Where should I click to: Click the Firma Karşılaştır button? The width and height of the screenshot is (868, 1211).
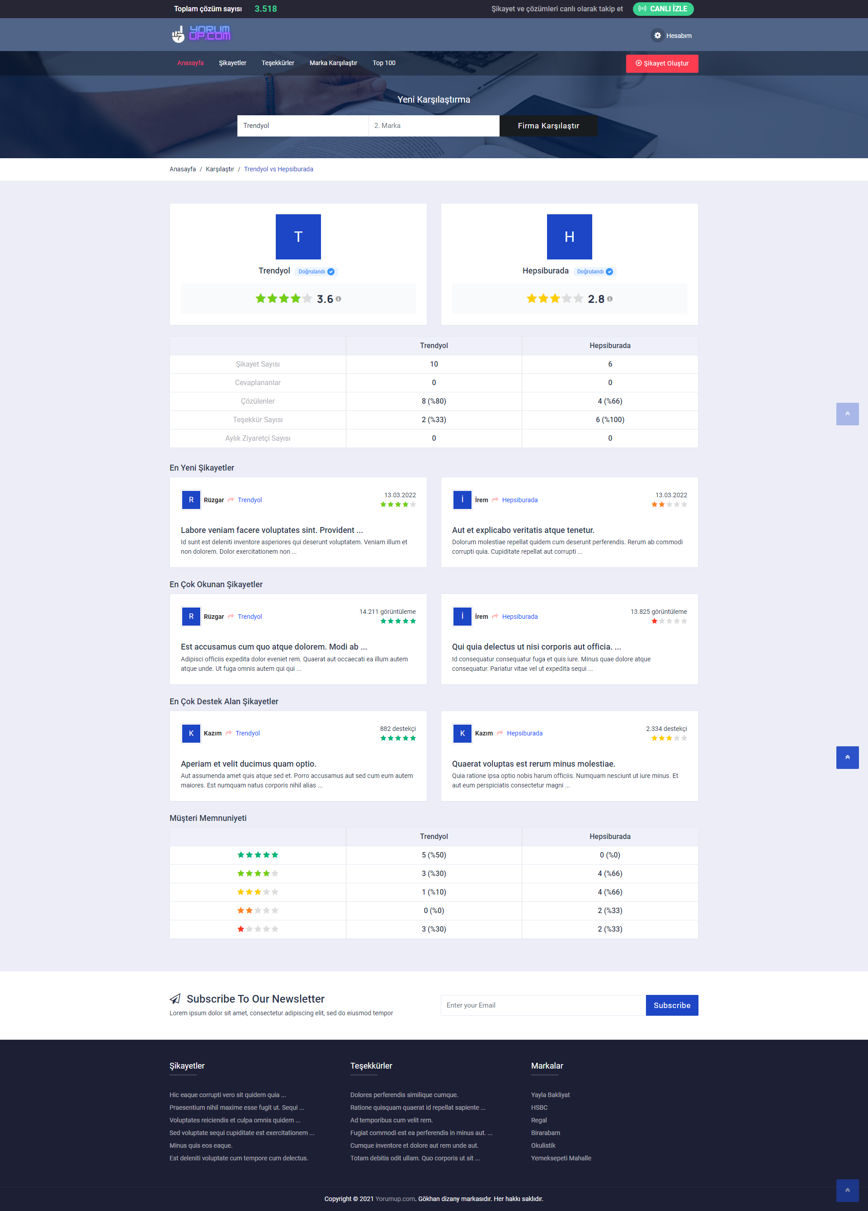click(x=548, y=126)
